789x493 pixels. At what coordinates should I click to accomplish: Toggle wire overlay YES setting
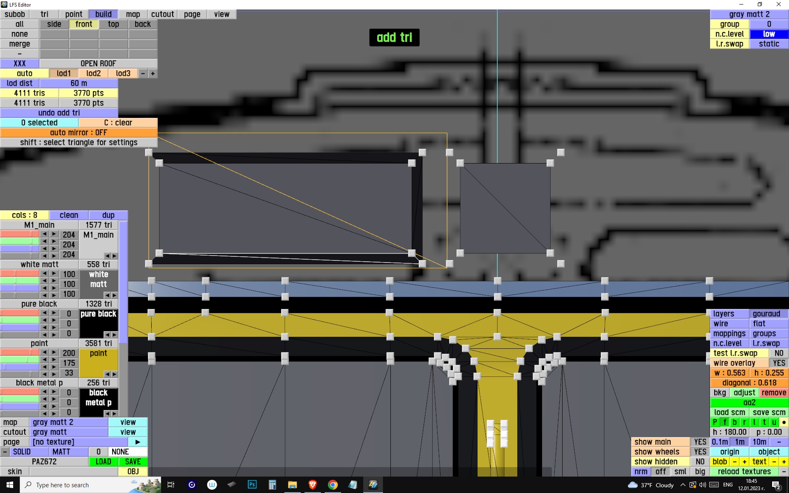[x=779, y=363]
